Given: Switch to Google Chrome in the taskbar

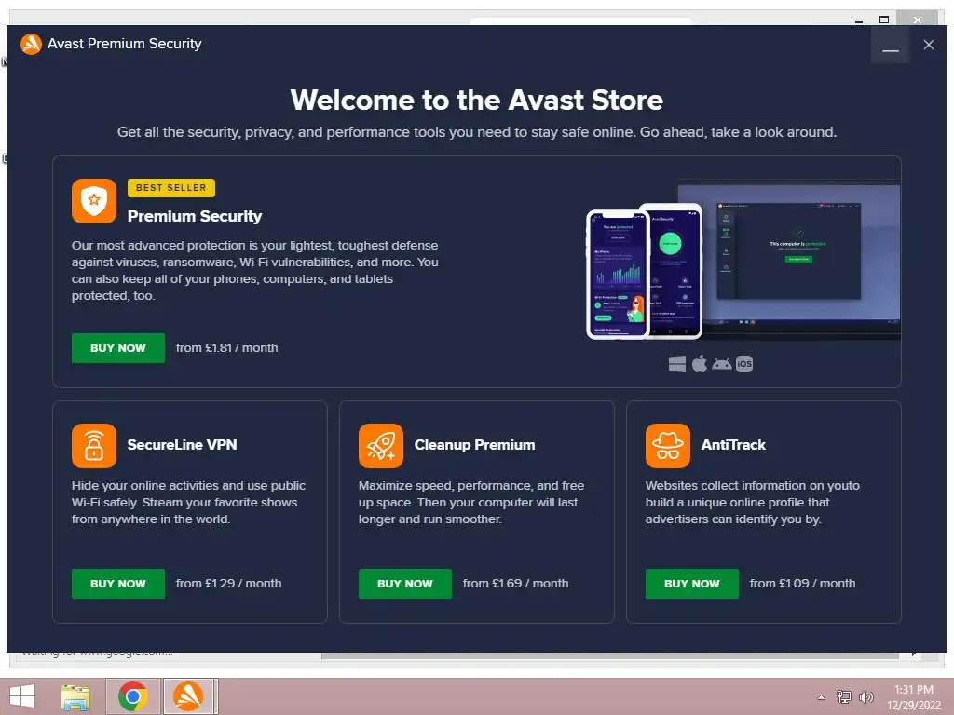Looking at the screenshot, I should point(132,696).
